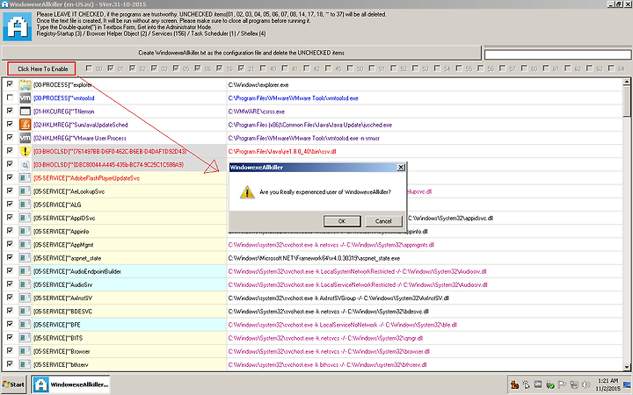The image size is (633, 395).
Task: Click the yellow warning shield BHO icon
Action: click(x=25, y=151)
